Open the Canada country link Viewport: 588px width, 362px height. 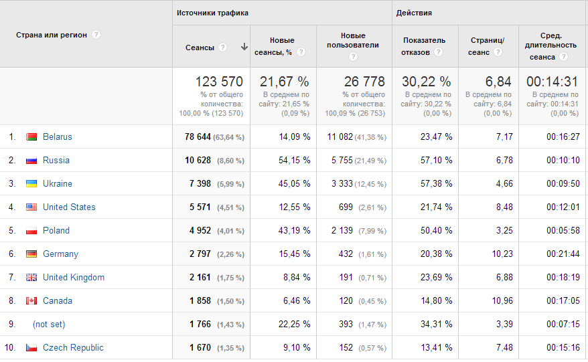57,300
